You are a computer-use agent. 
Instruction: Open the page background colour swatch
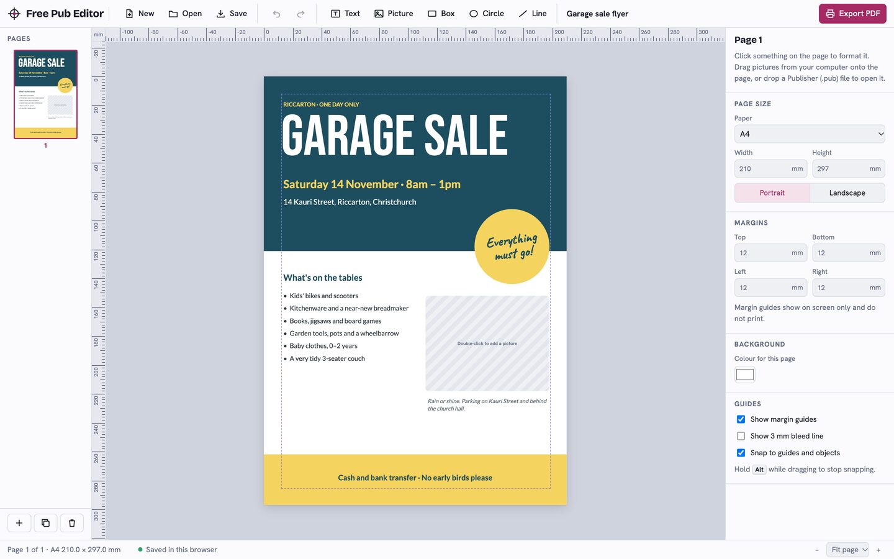(x=745, y=375)
